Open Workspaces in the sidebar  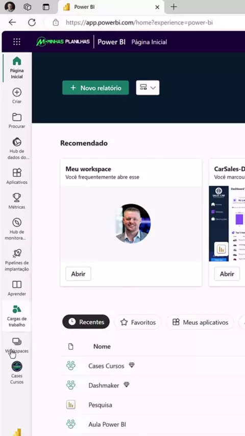point(17,345)
